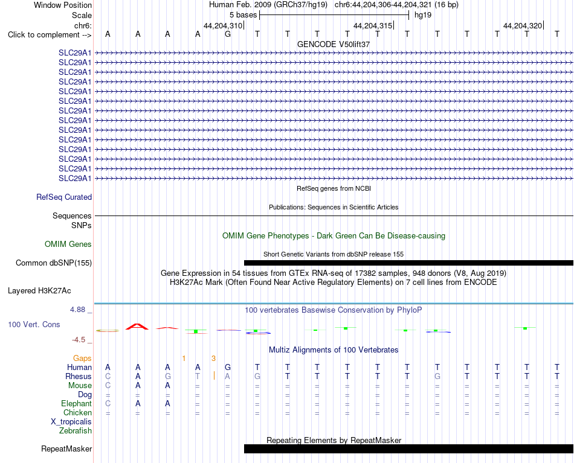Click the 5 bases scale bar
Viewport: 574px width, 463px height.
[334, 15]
